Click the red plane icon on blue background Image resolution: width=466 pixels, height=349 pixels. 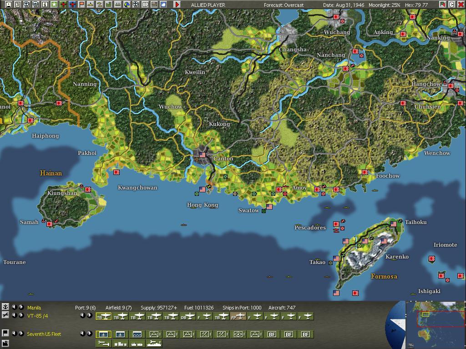coord(72,5)
